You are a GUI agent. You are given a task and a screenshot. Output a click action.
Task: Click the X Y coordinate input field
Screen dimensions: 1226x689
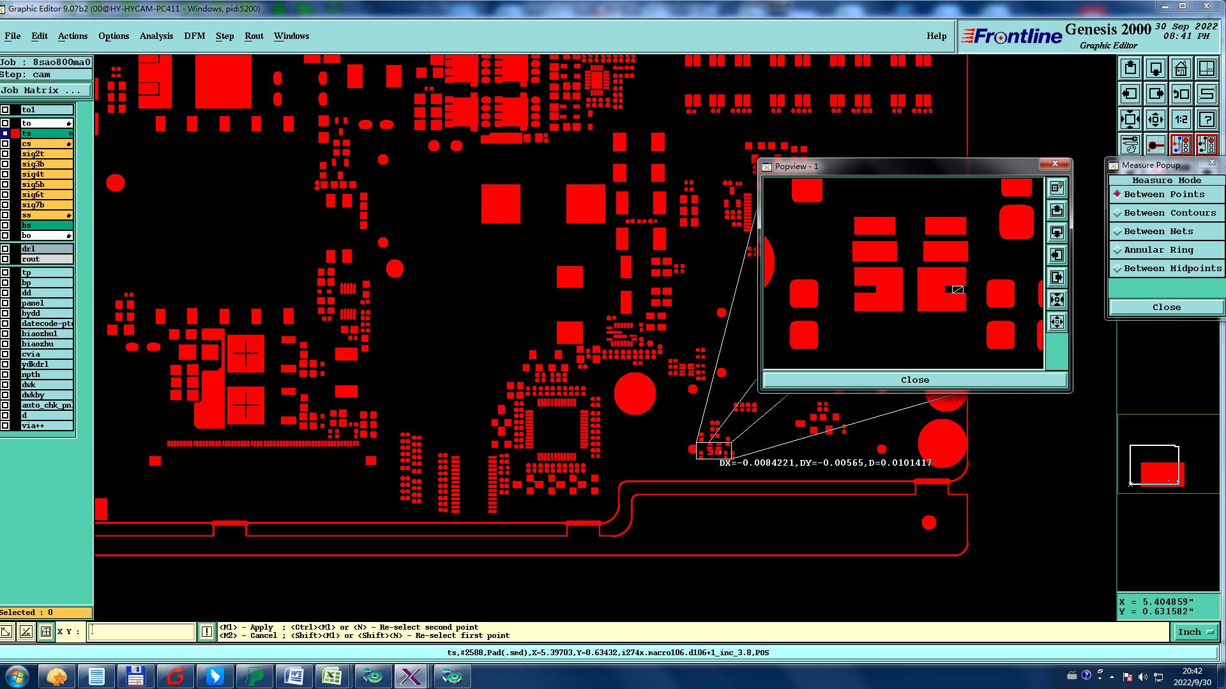(x=142, y=632)
